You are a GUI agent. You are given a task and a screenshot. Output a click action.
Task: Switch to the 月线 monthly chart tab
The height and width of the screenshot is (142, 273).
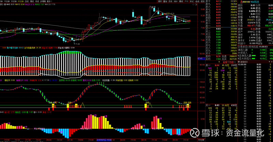37,1
